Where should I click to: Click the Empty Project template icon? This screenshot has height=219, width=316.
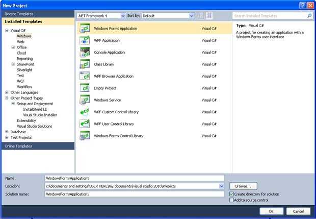[85, 88]
